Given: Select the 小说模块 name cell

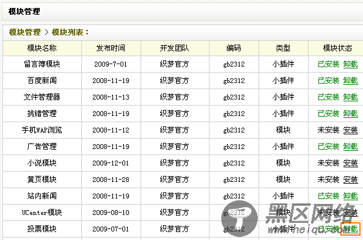Looking at the screenshot, I should (x=42, y=163).
